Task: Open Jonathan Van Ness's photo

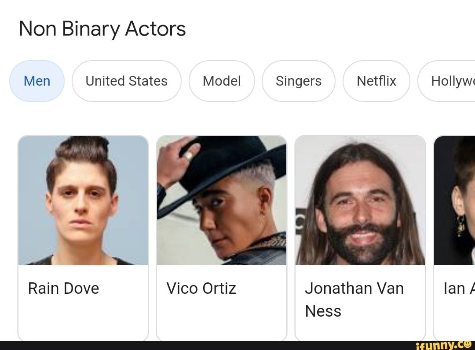Action: 360,200
